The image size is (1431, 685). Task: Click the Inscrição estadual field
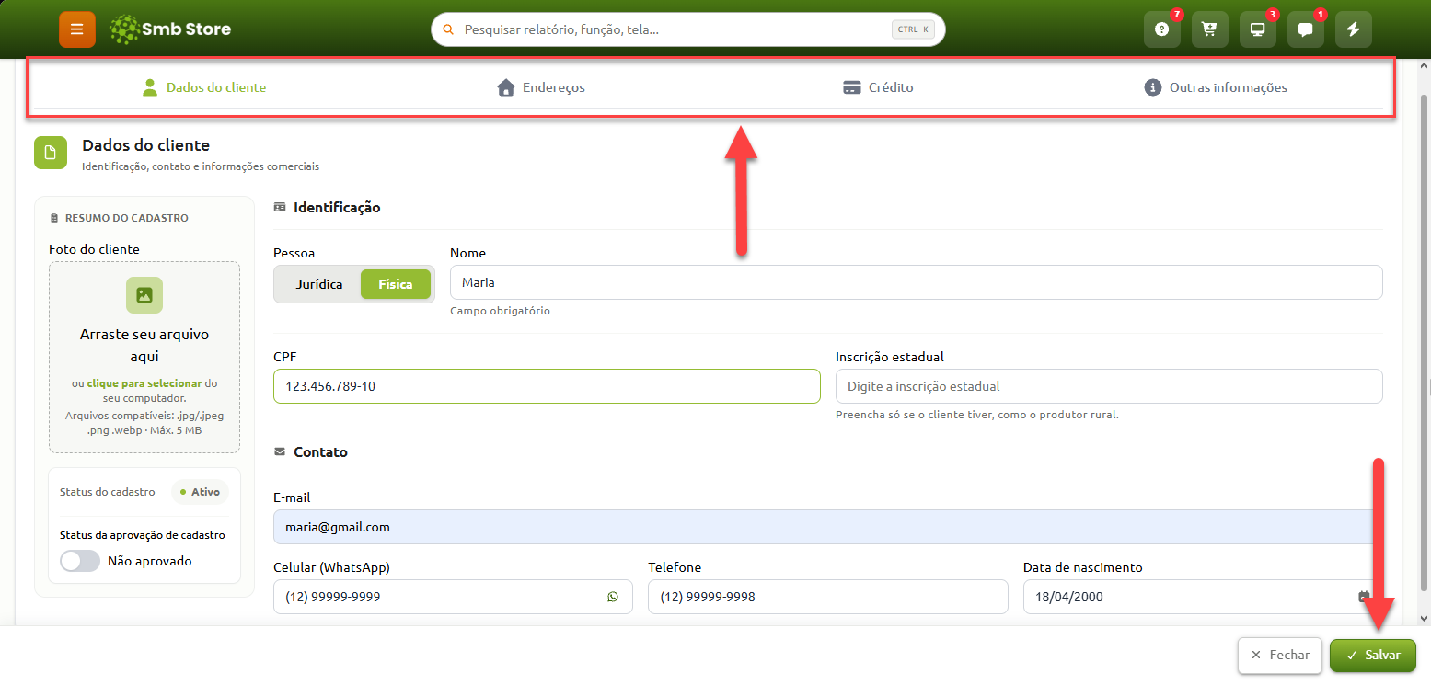(x=1109, y=386)
